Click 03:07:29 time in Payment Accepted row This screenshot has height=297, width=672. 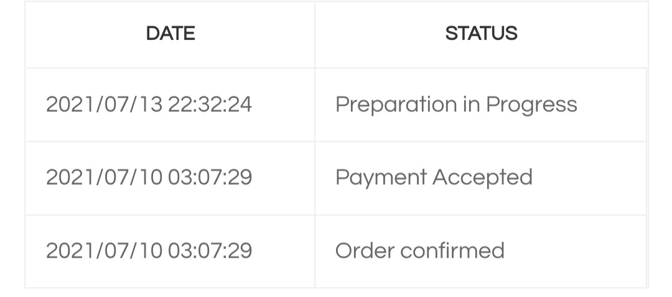(210, 177)
